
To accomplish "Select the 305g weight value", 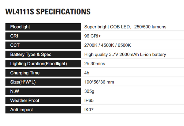I will [89, 91].
